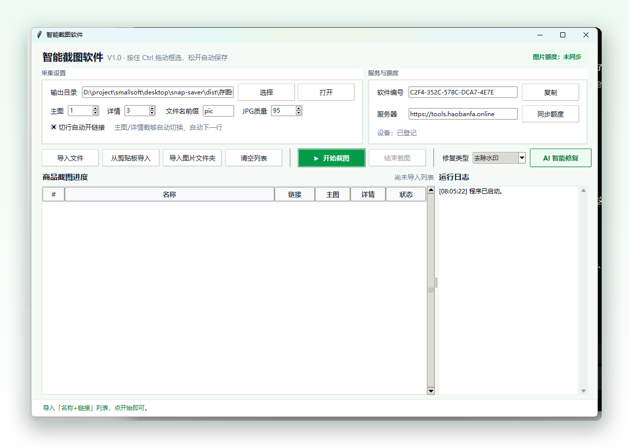Click 从剪贴板导入 button
The height and width of the screenshot is (448, 629).
pyautogui.click(x=130, y=158)
